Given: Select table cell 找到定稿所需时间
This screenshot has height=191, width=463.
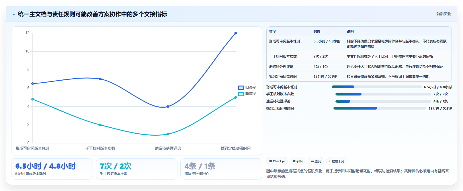Looking at the screenshot, I should click(x=283, y=77).
